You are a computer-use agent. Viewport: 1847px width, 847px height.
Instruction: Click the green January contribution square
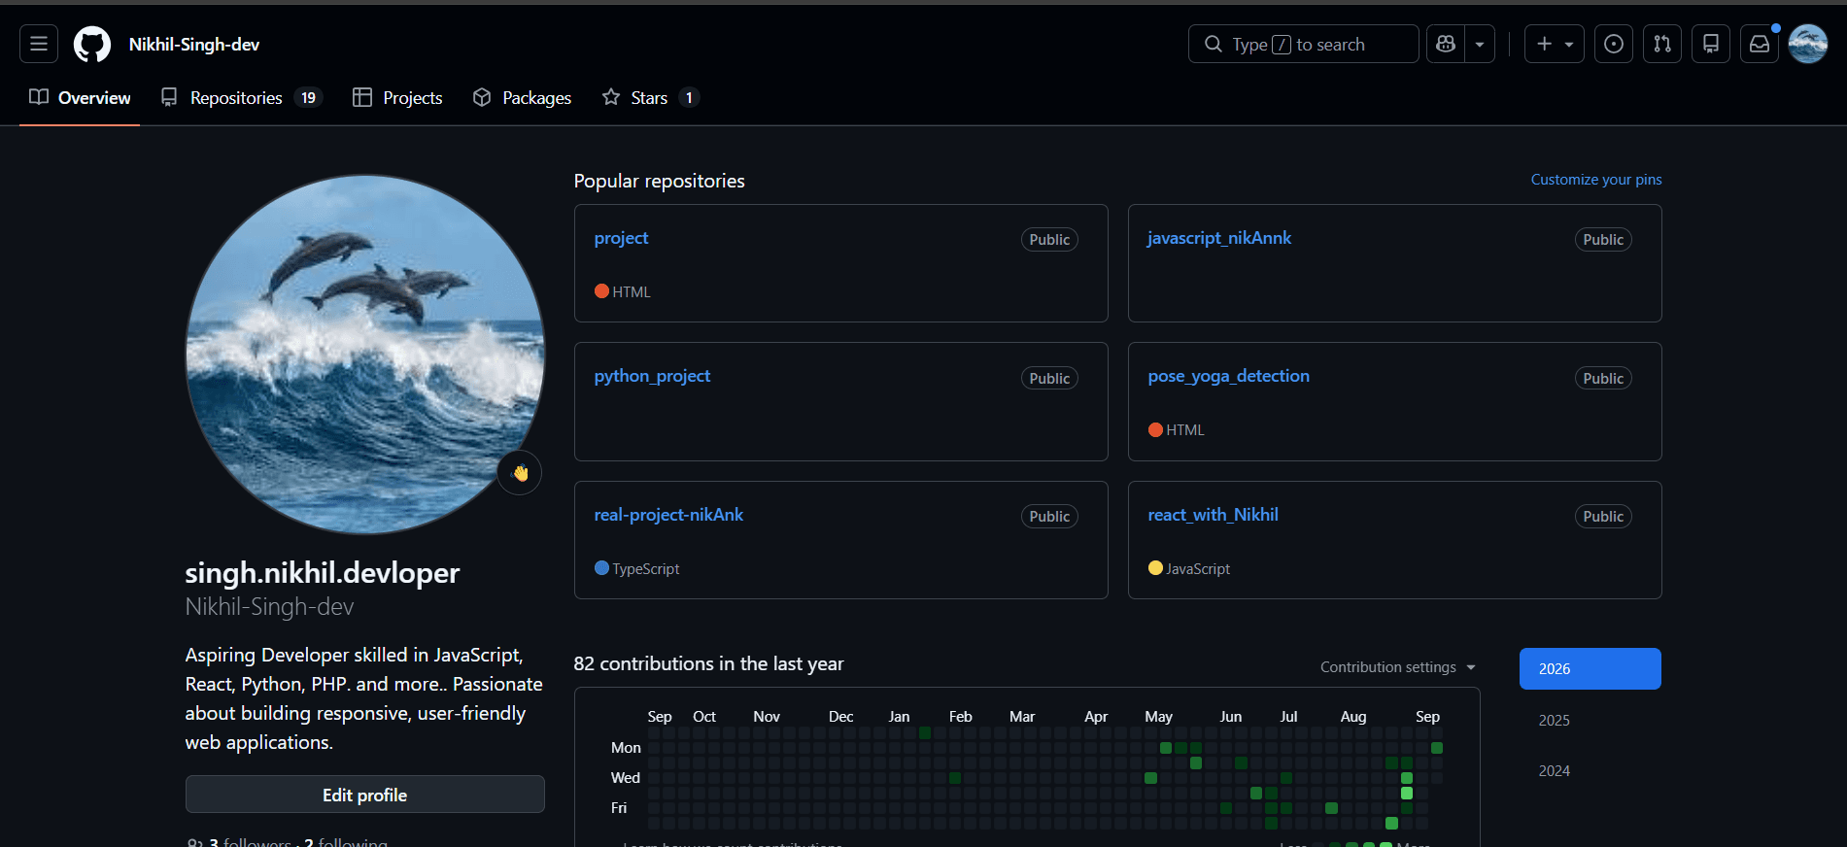point(925,732)
